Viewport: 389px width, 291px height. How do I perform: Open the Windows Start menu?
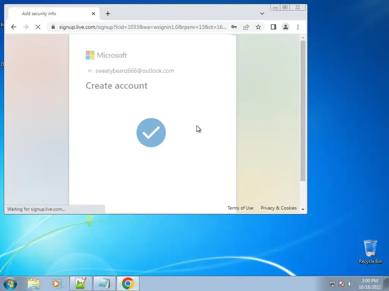(x=10, y=283)
